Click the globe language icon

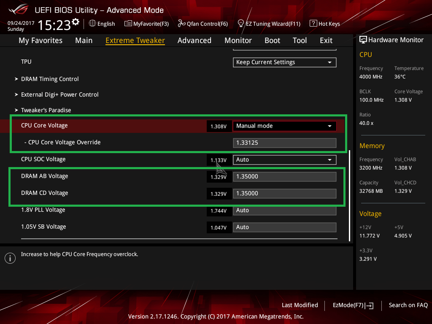(92, 24)
